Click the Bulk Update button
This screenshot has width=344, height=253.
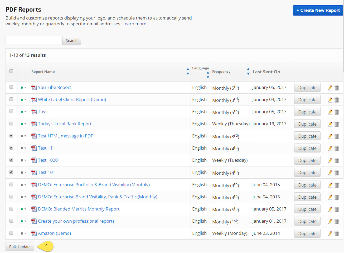click(x=20, y=247)
